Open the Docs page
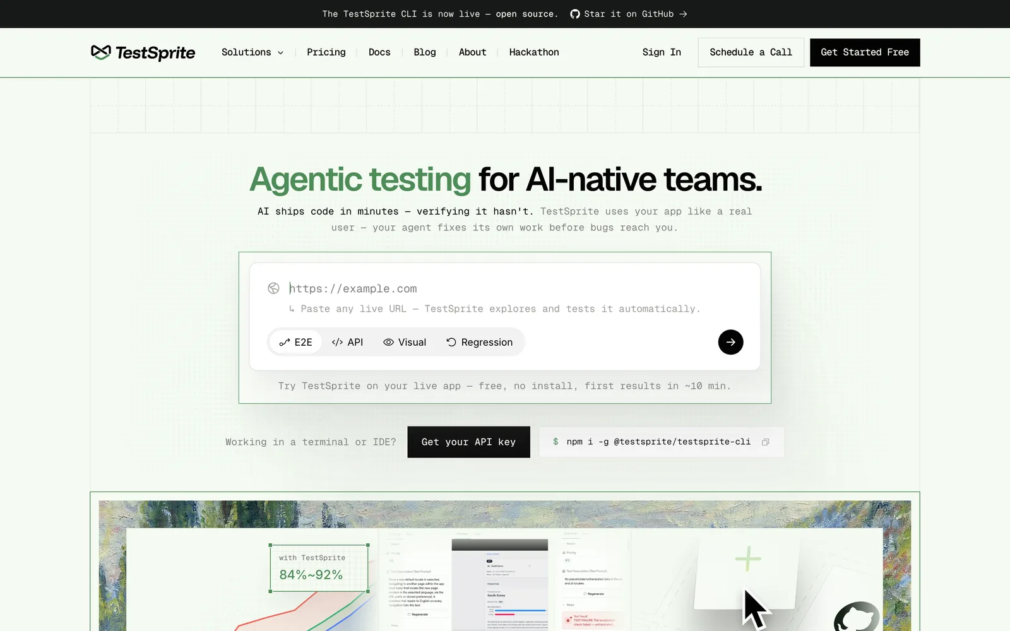The height and width of the screenshot is (631, 1010). [x=379, y=52]
